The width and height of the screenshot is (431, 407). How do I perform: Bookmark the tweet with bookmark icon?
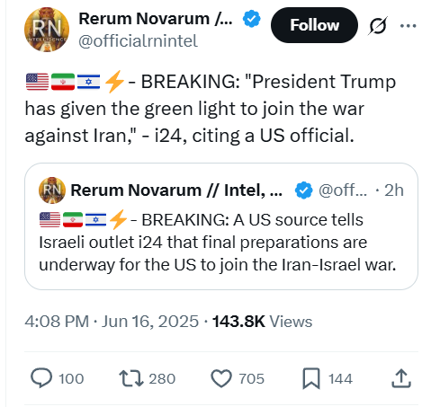tap(311, 378)
